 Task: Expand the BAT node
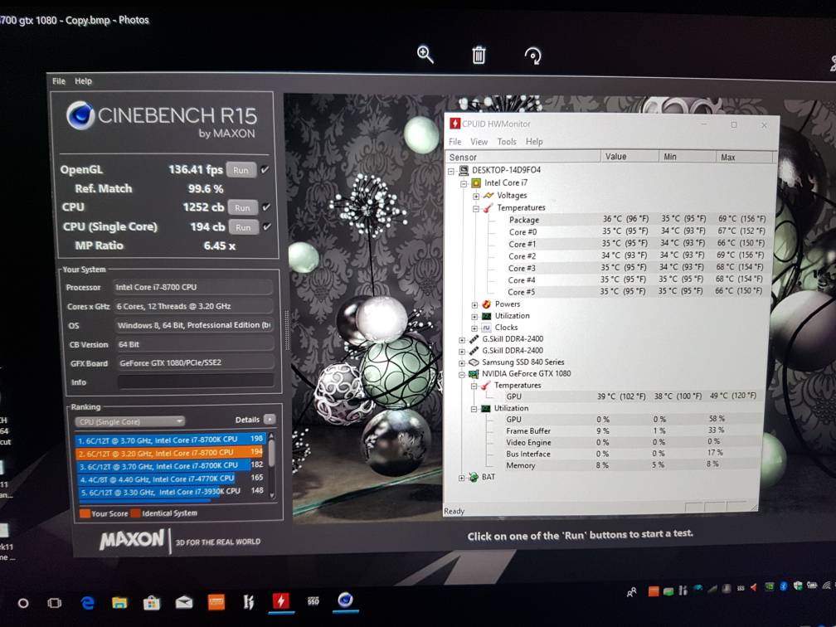462,478
